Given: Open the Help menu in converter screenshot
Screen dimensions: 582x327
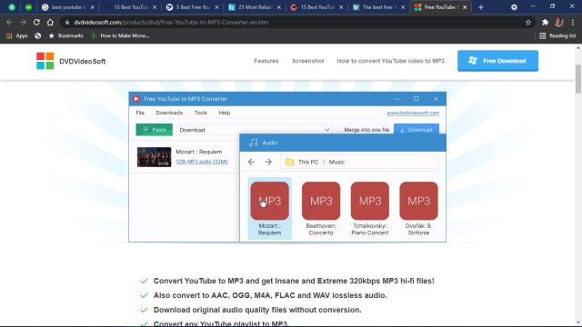Looking at the screenshot, I should click(225, 113).
